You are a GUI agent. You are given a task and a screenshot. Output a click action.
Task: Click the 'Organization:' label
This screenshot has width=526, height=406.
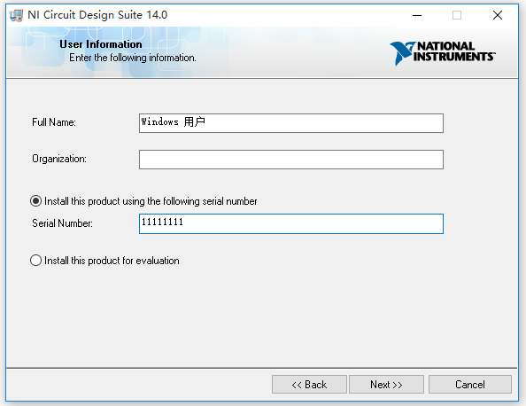coord(59,159)
